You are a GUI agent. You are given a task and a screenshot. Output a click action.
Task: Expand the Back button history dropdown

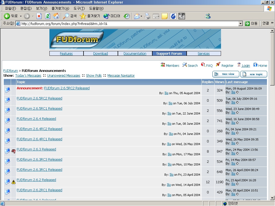tap(21, 16)
